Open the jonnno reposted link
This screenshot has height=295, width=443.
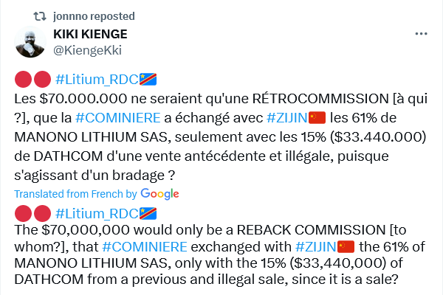(94, 16)
